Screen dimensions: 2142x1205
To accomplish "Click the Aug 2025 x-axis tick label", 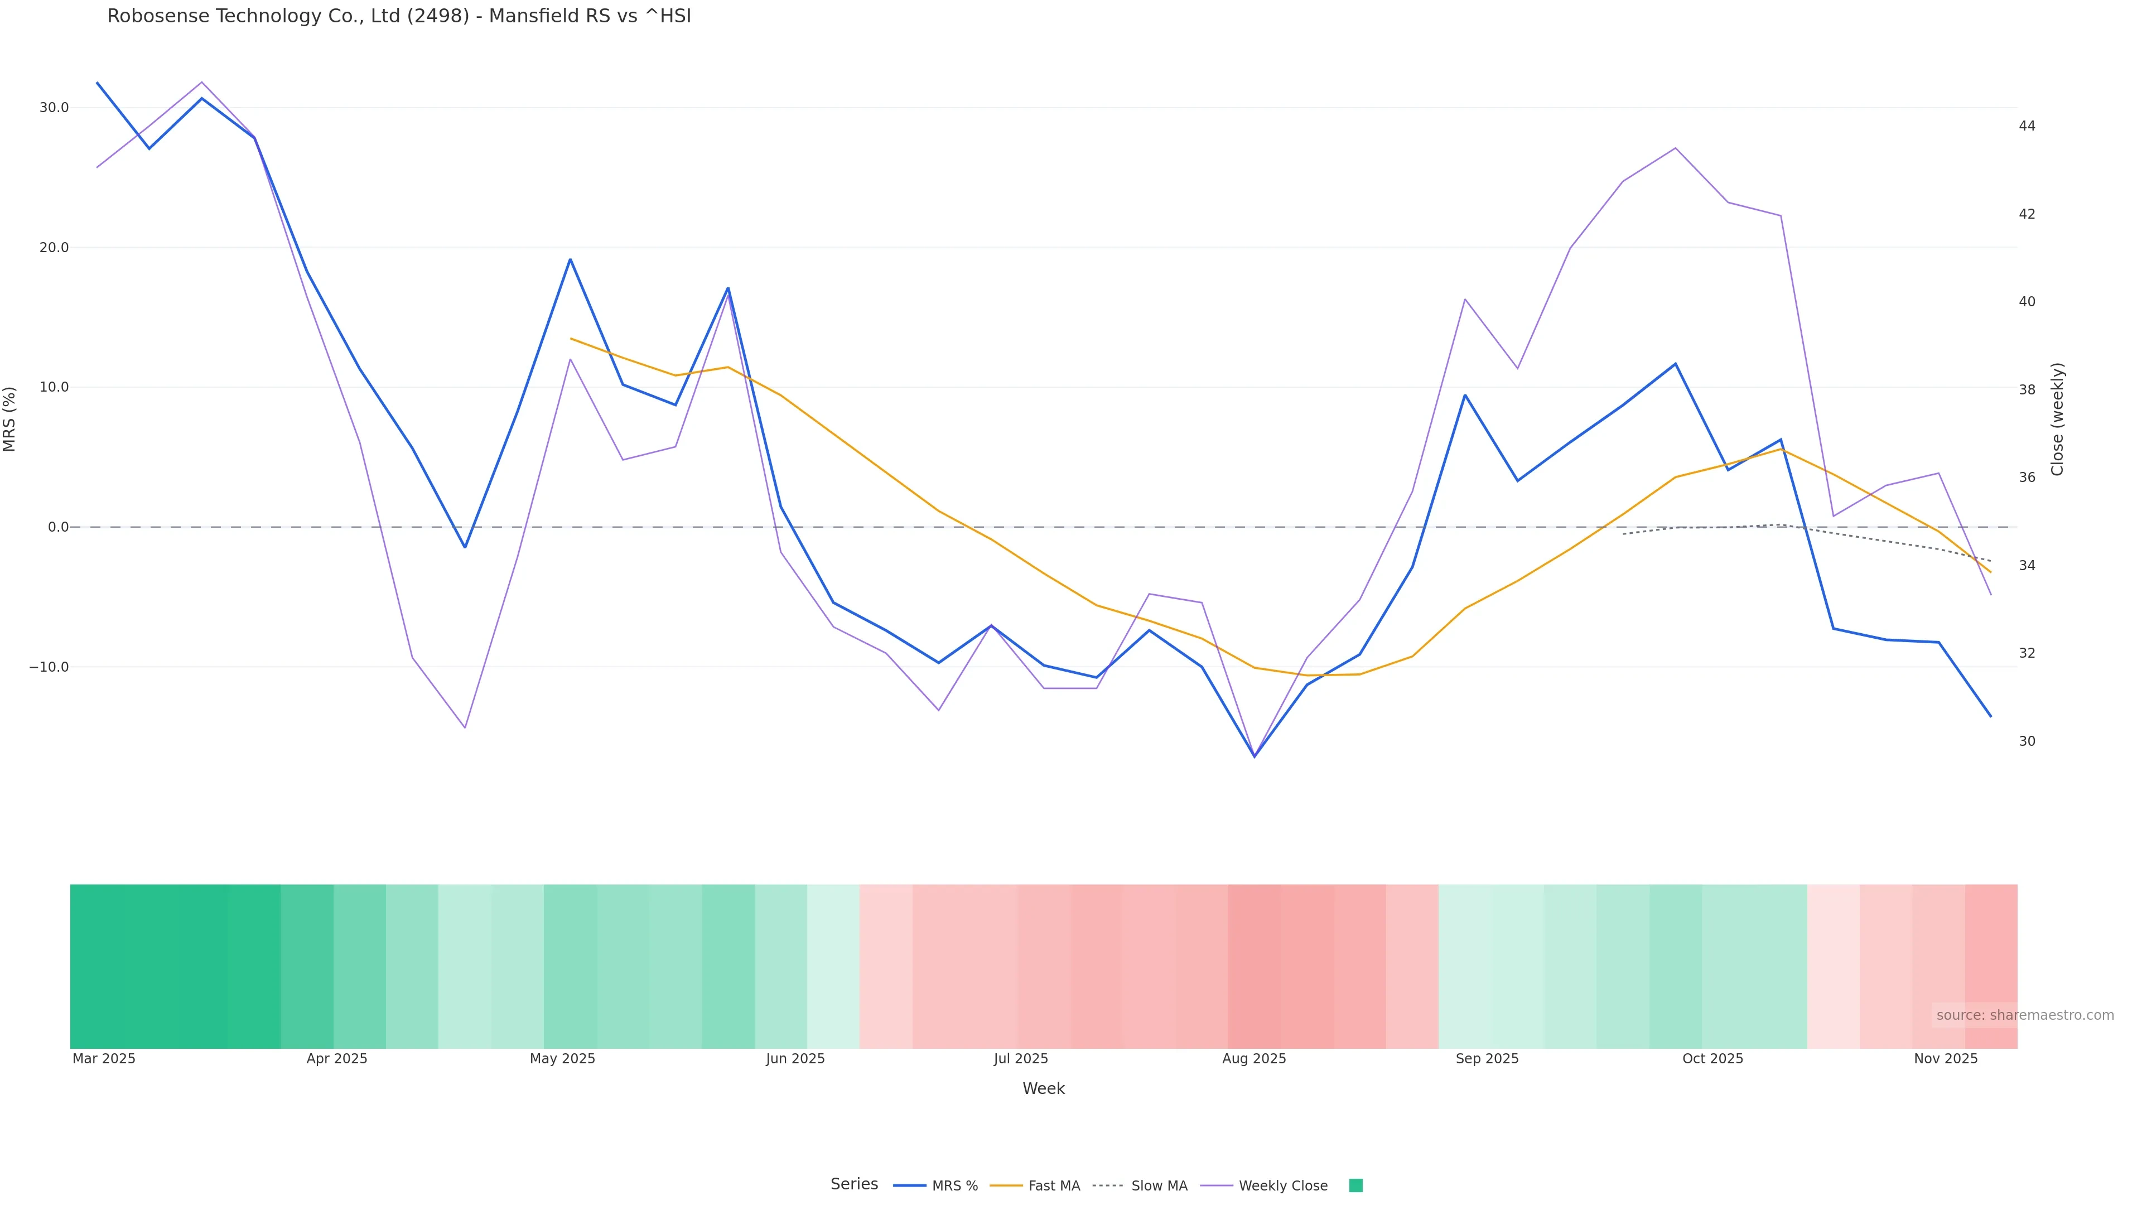I will click(1254, 1059).
